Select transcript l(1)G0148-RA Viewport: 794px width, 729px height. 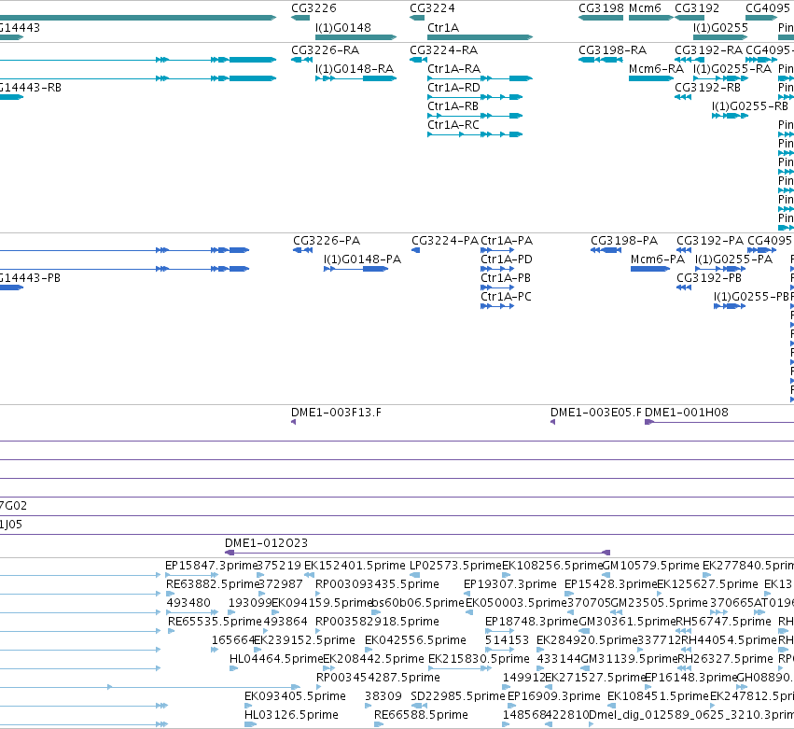coord(354,69)
